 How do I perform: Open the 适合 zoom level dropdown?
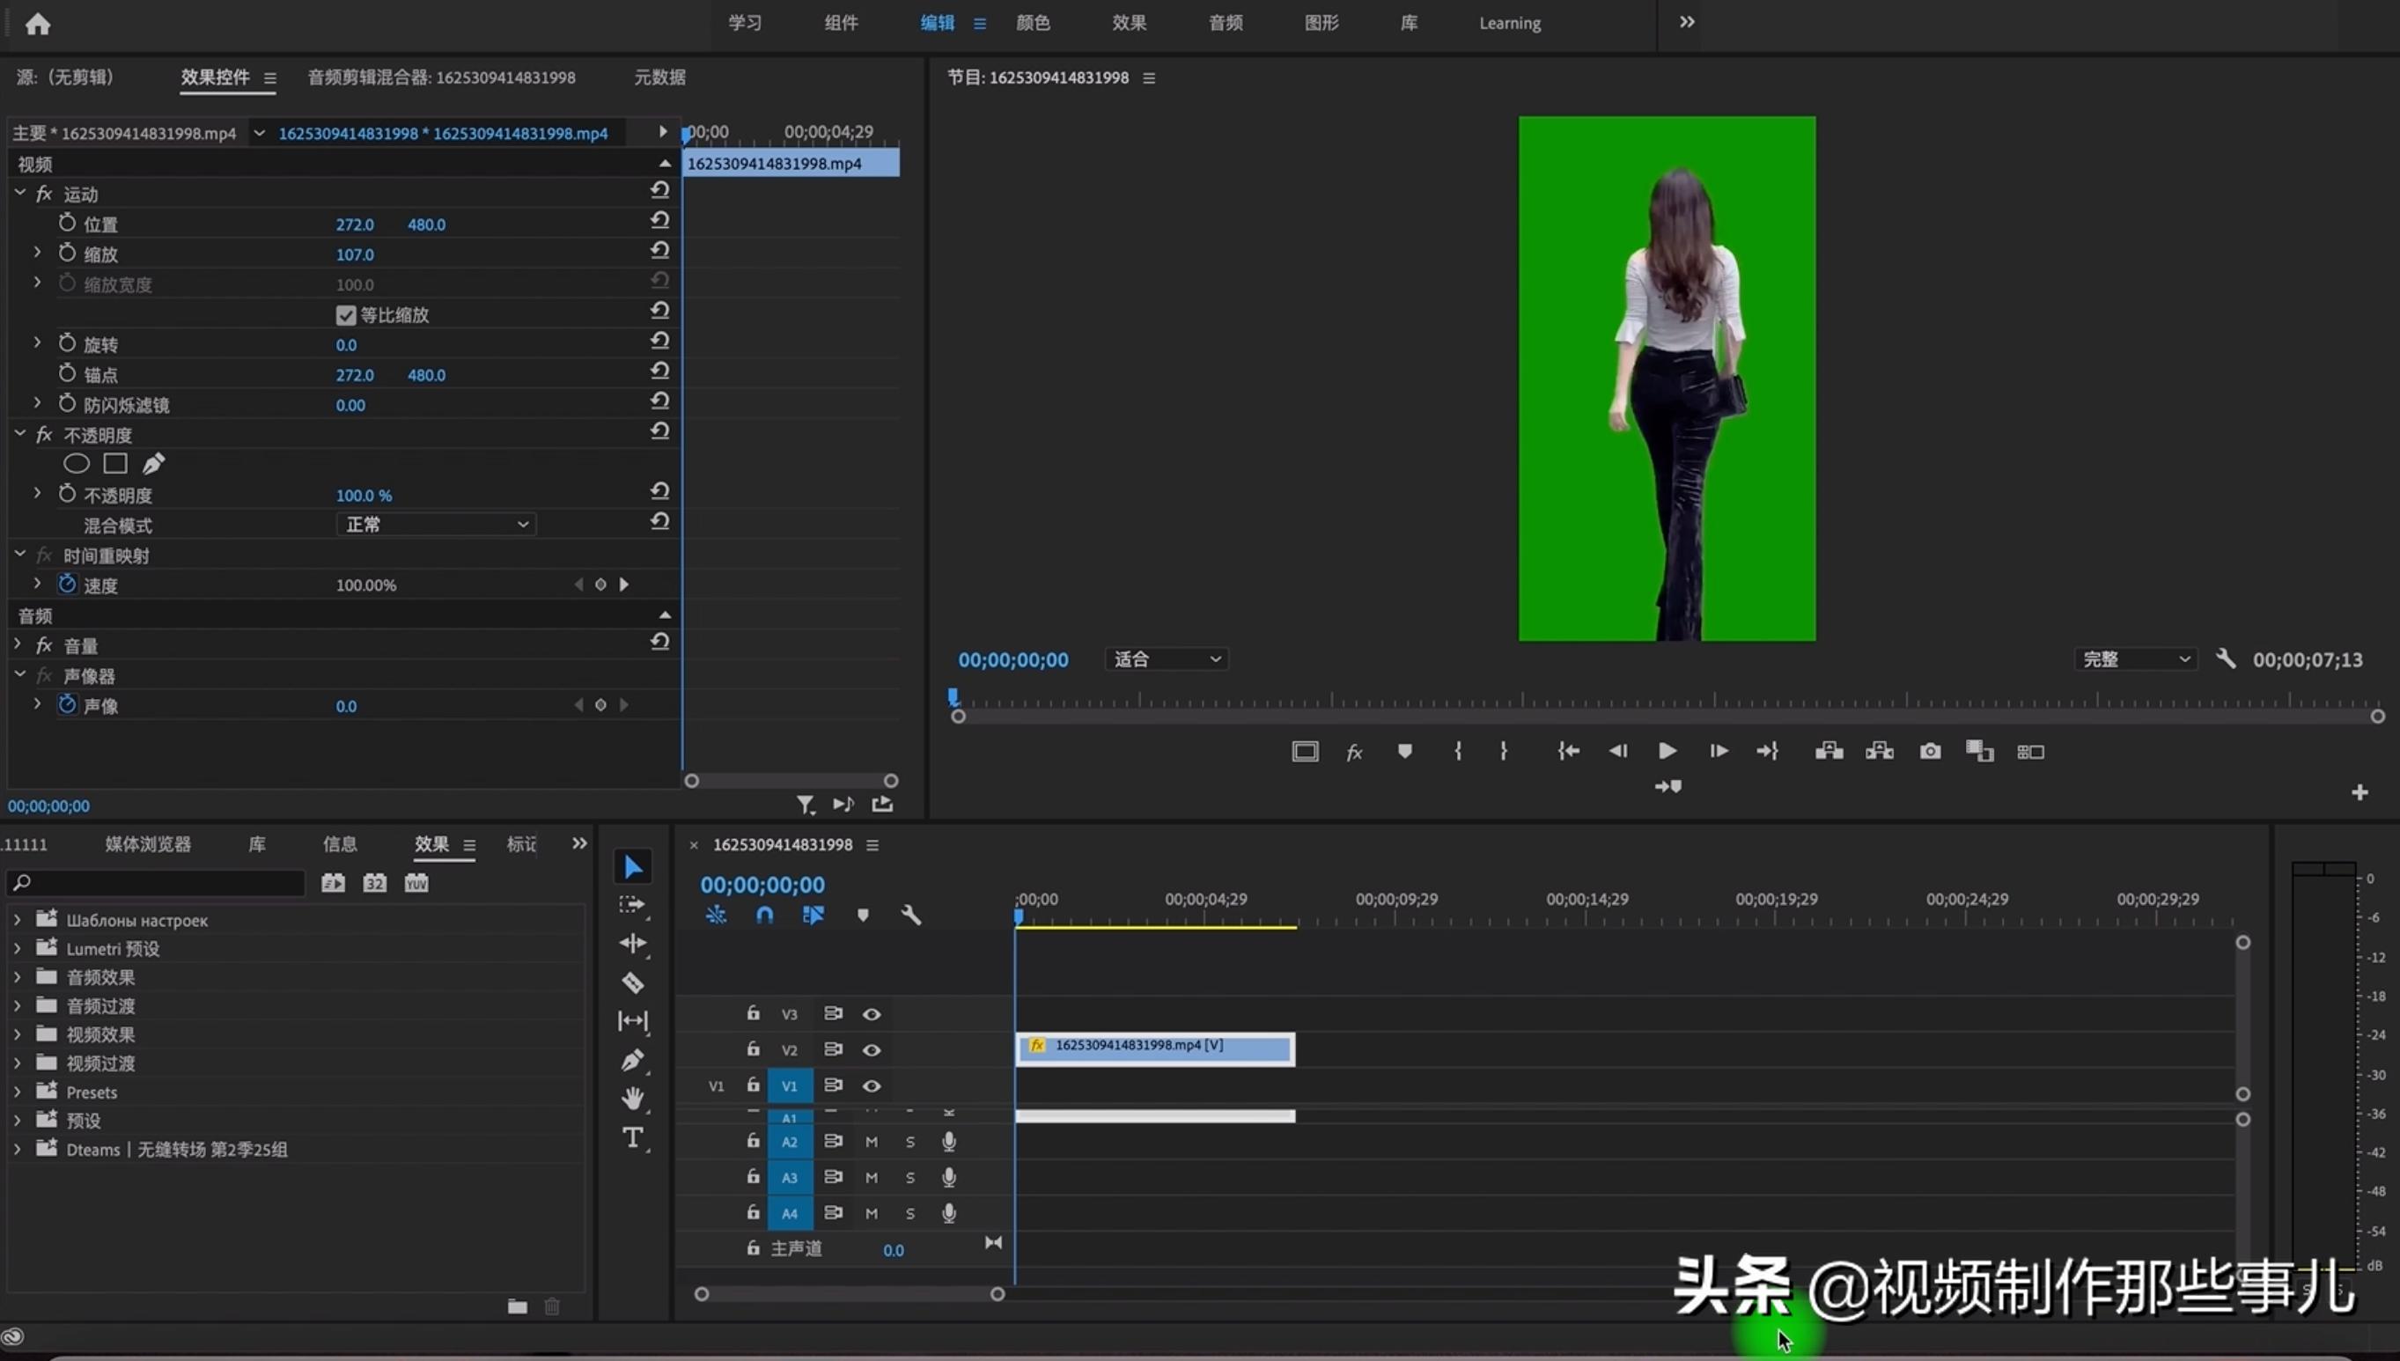click(x=1166, y=659)
